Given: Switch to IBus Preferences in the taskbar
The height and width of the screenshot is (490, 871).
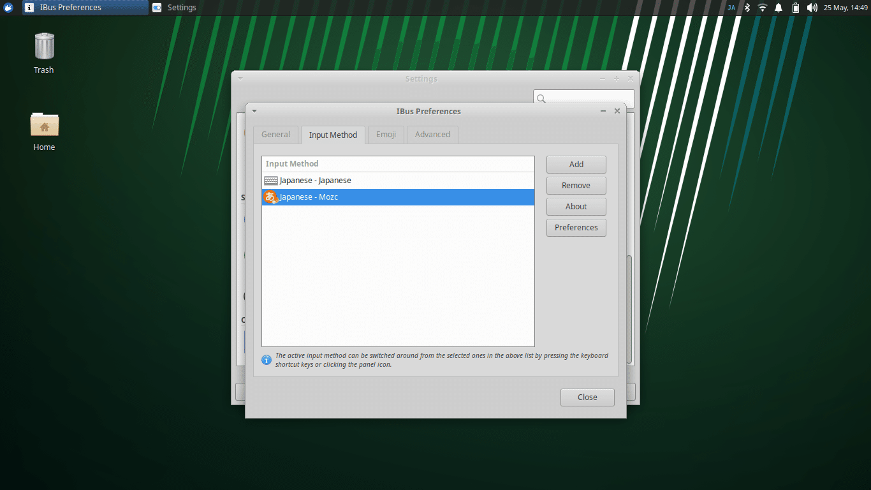Looking at the screenshot, I should 85,8.
